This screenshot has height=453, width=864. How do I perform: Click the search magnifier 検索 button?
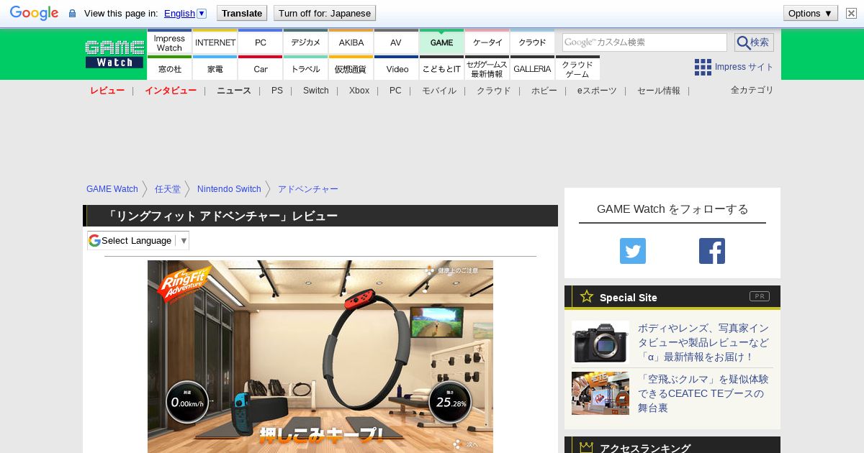[754, 42]
